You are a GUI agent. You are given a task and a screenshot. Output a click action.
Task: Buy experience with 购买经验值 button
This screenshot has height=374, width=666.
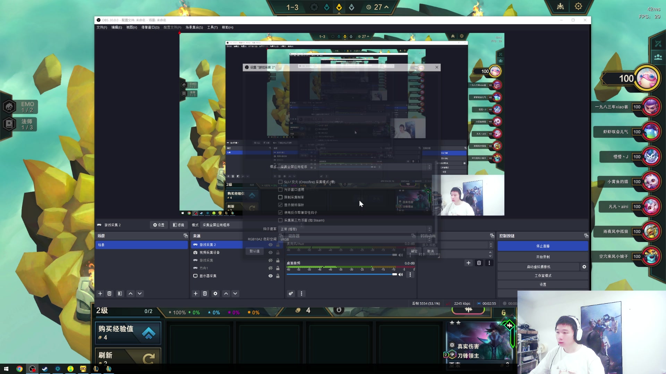(128, 333)
